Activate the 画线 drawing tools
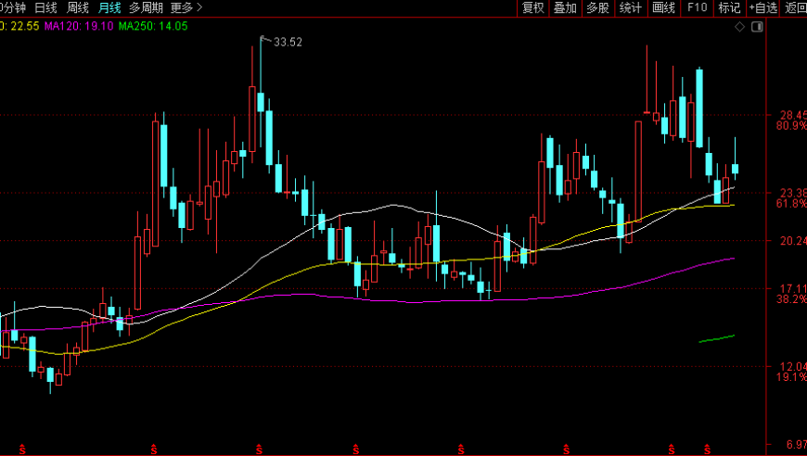This screenshot has height=456, width=807. click(x=663, y=7)
